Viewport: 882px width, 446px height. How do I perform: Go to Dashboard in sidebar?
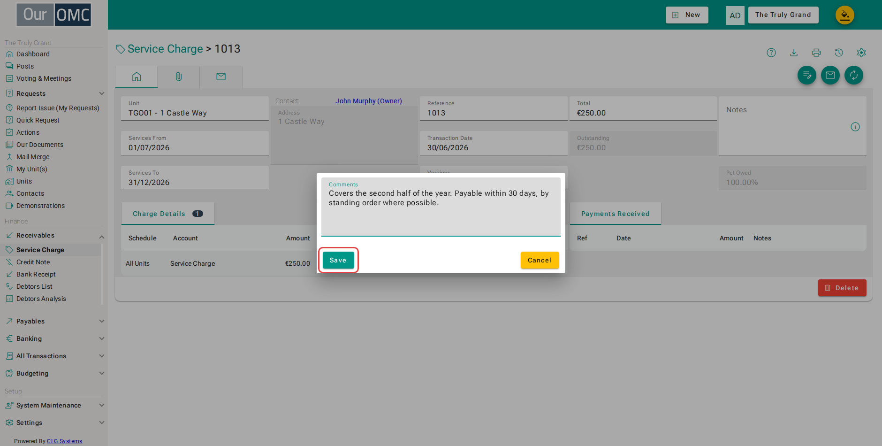pyautogui.click(x=33, y=54)
